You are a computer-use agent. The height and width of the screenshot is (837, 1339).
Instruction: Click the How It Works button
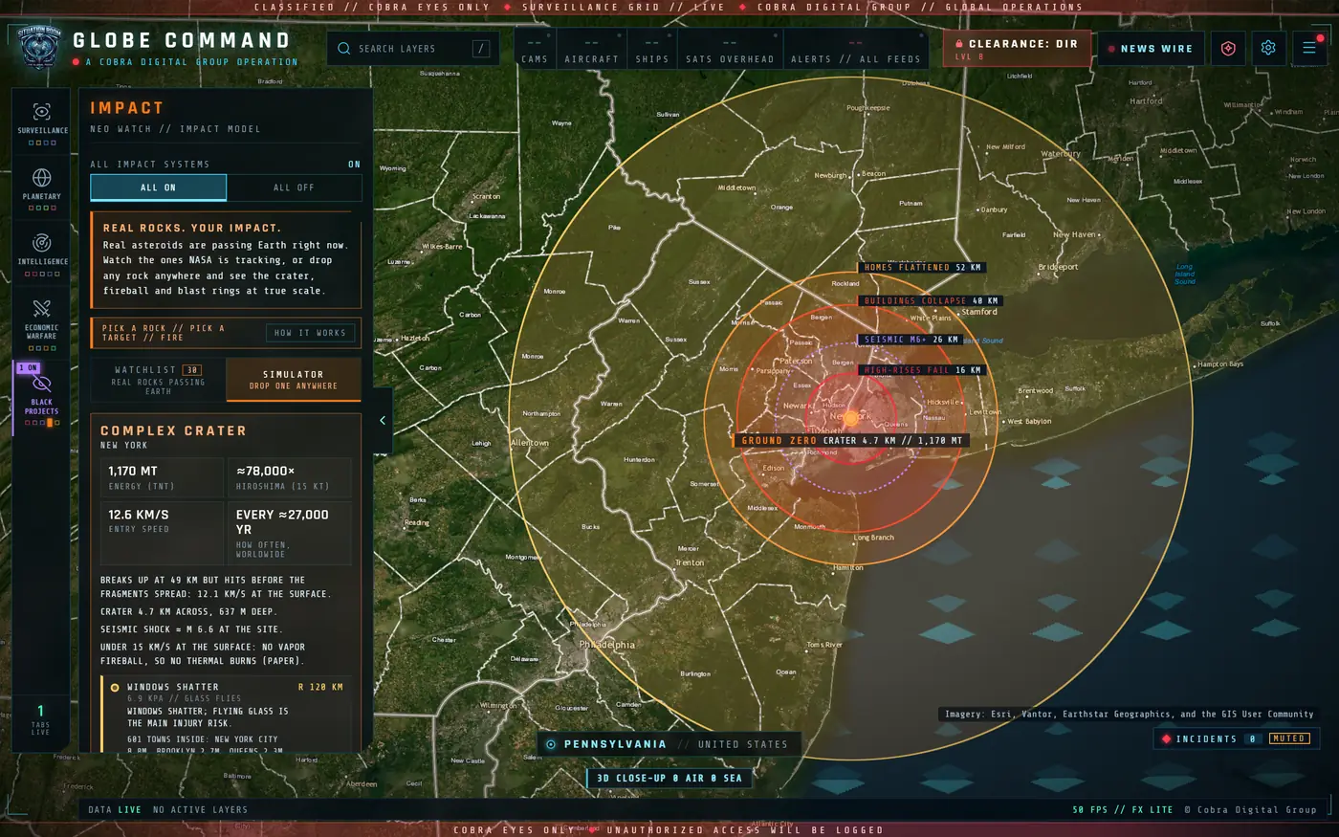310,333
